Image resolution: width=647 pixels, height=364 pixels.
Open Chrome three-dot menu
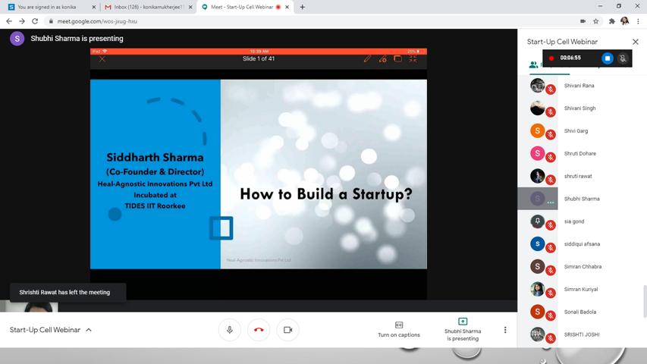tap(638, 21)
